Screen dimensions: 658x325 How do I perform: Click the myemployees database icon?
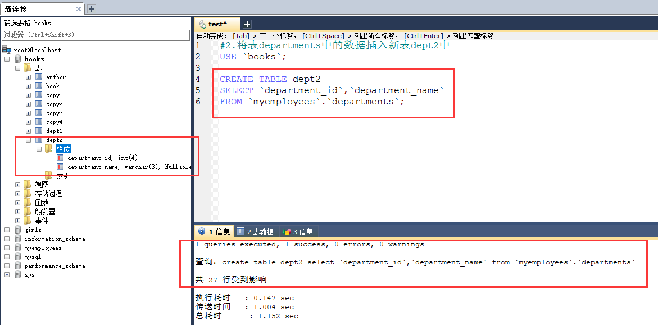tap(17, 248)
